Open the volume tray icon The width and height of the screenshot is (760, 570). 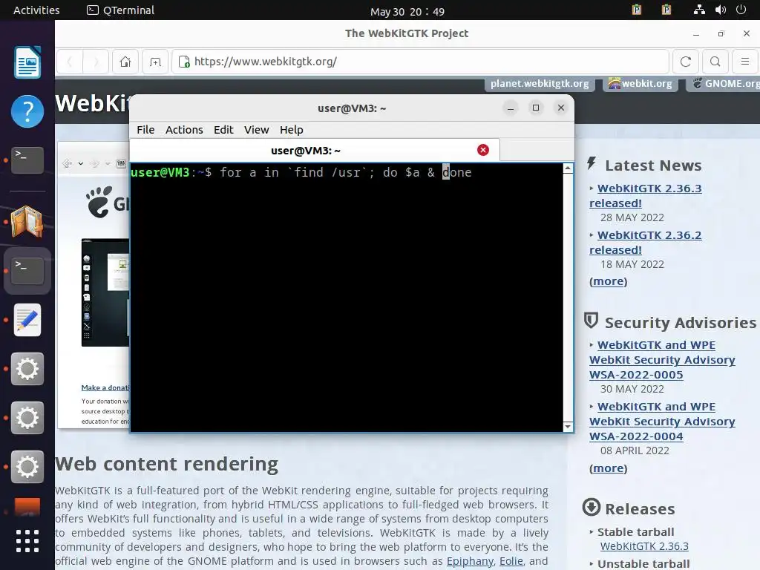pos(721,10)
